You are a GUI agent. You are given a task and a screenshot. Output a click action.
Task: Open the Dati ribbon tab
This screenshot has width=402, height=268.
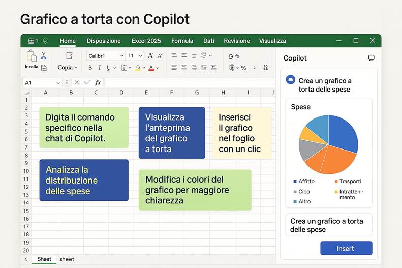tap(209, 41)
